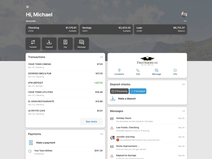Open the Checking account card
The width and height of the screenshot is (212, 159).
[x=52, y=29]
